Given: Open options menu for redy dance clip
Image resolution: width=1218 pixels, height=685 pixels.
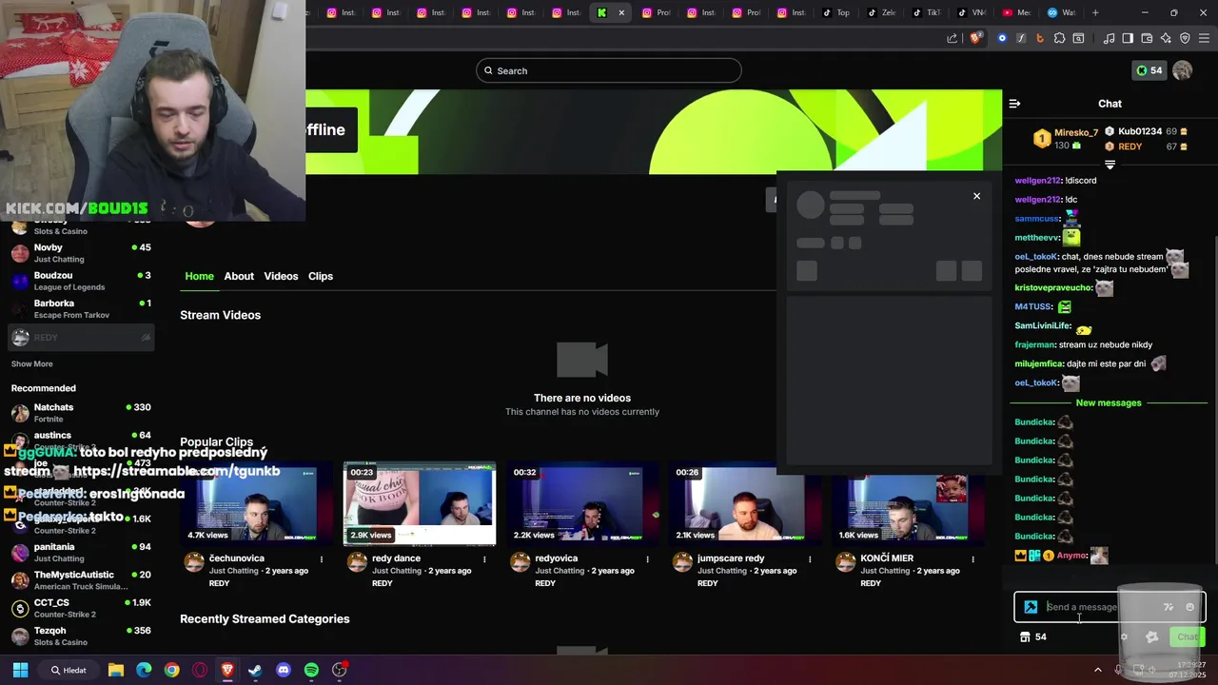Looking at the screenshot, I should tap(484, 559).
